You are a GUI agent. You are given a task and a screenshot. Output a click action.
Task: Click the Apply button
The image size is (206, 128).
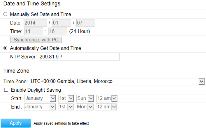(x=16, y=123)
